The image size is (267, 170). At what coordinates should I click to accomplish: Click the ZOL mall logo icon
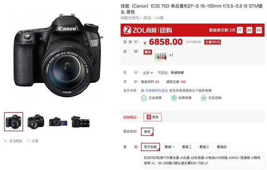pos(127,30)
